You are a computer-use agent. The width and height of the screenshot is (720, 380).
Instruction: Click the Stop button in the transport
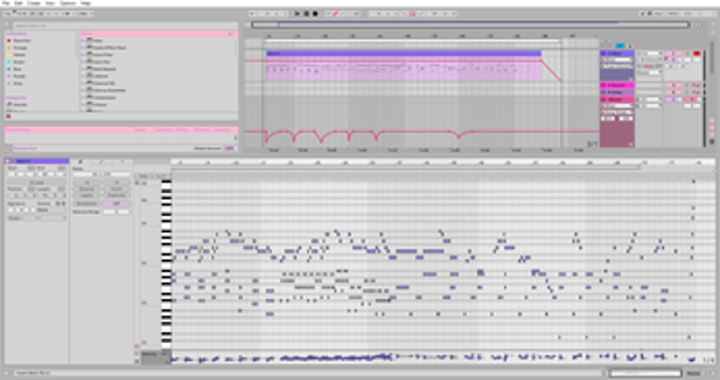pos(306,14)
